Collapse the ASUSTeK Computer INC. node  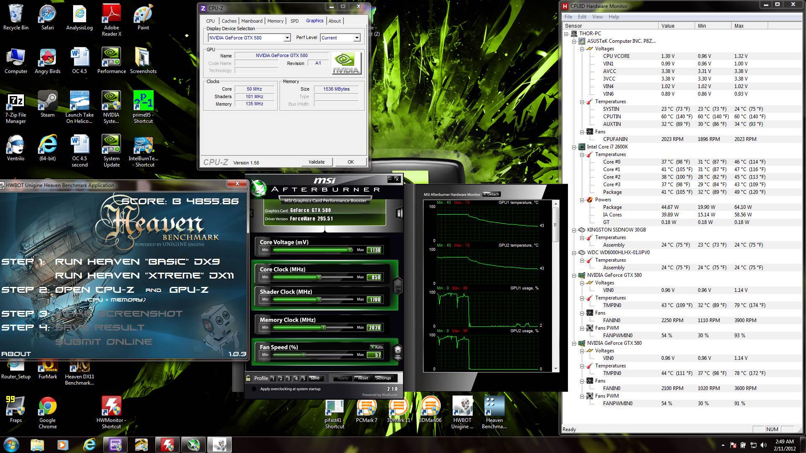(574, 41)
